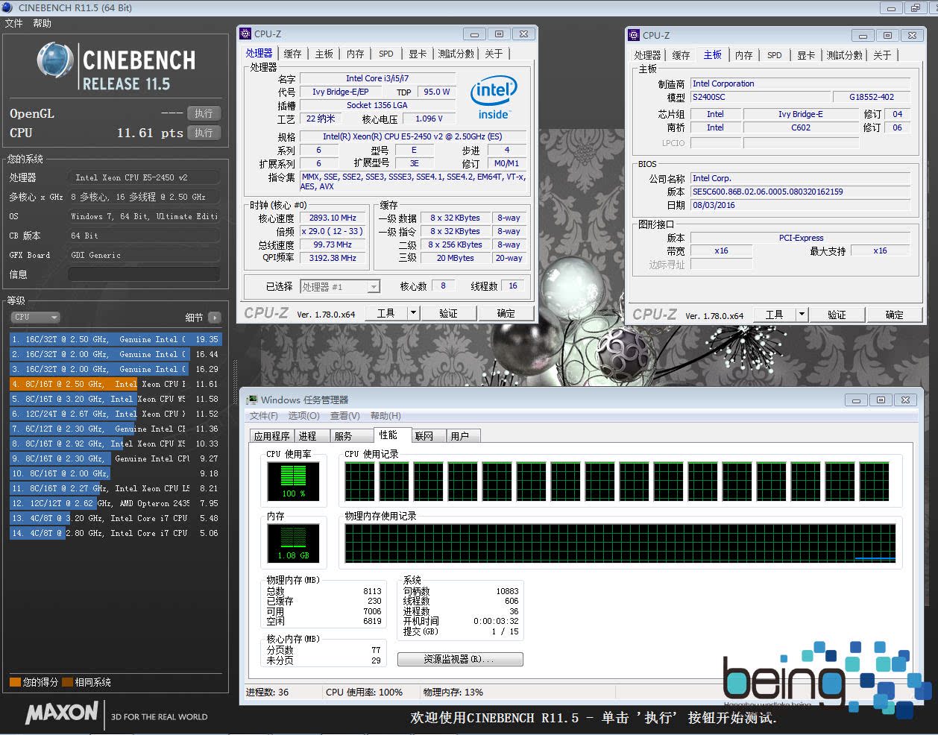Open the 文件 menu in Cinebench
Screen dimensions: 938x735
[14, 23]
